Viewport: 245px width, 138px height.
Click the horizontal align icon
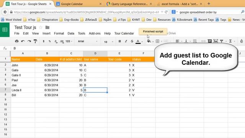(x=177, y=41)
